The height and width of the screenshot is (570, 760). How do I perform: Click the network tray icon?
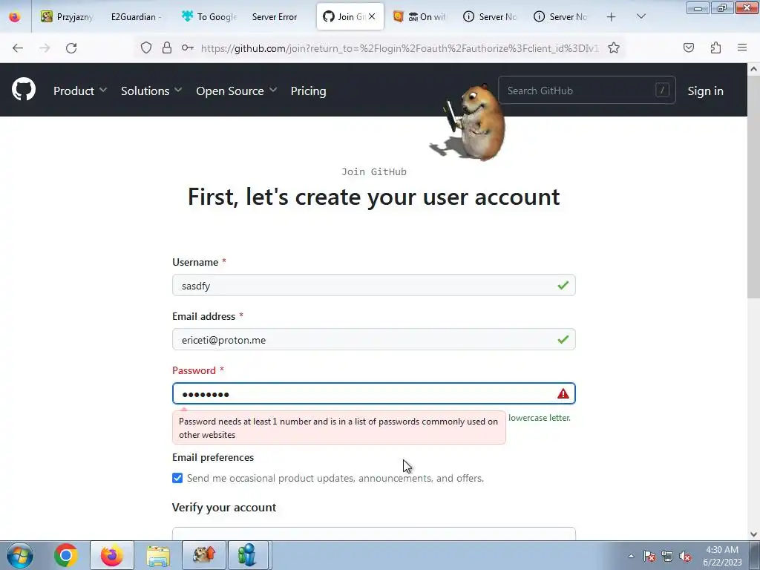(667, 556)
